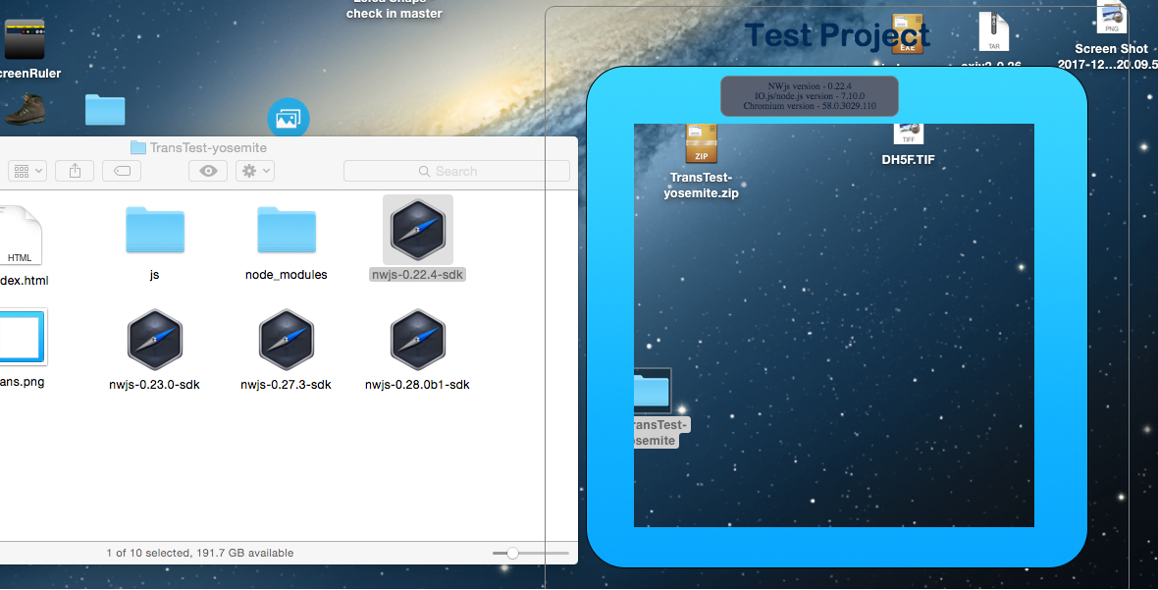Click the hiking boot desktop icon
Viewport: 1158px width, 590px height.
pyautogui.click(x=26, y=109)
